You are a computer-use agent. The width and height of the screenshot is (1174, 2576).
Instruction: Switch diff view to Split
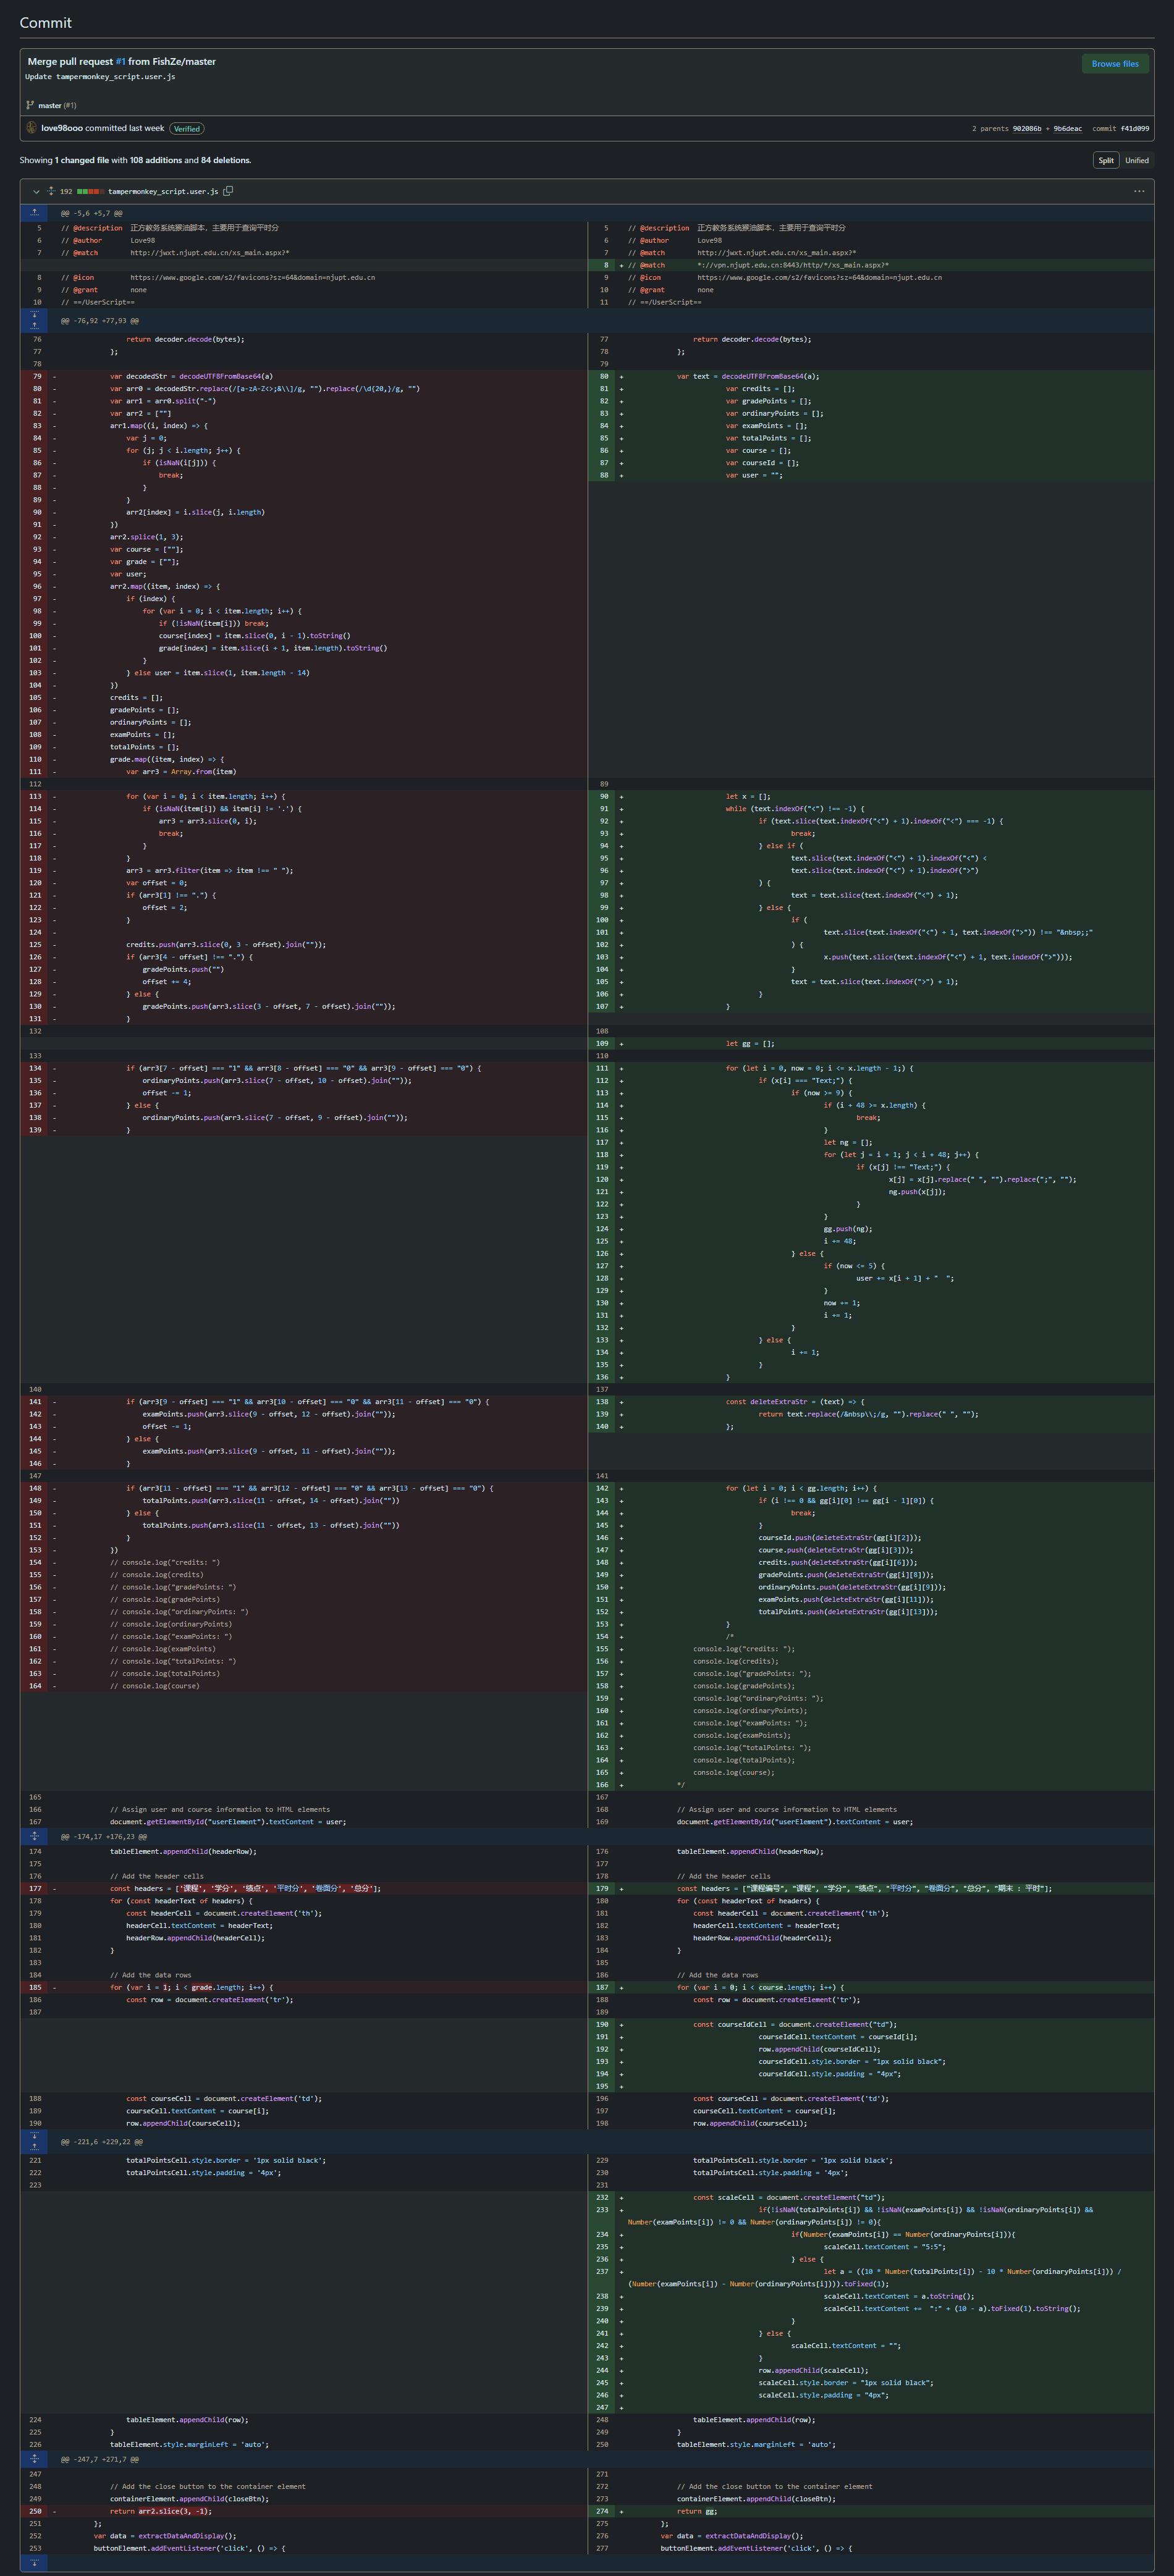click(x=1105, y=160)
